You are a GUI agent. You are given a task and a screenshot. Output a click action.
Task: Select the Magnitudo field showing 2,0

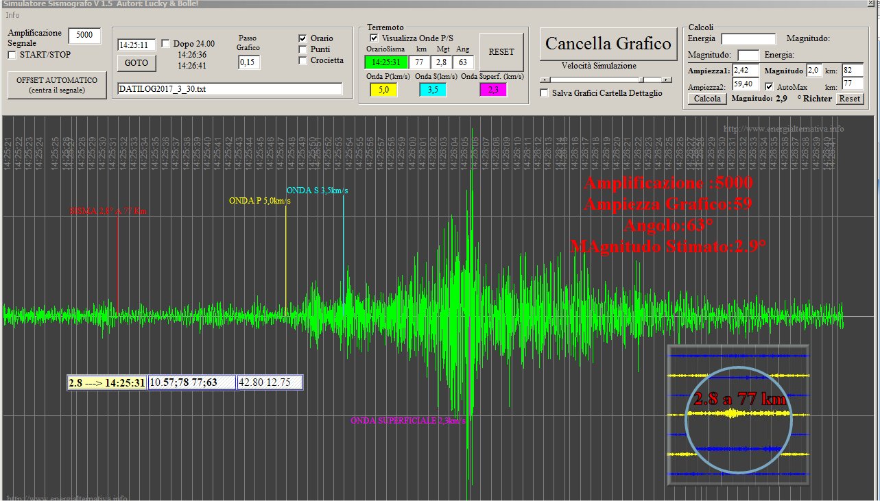click(x=814, y=71)
